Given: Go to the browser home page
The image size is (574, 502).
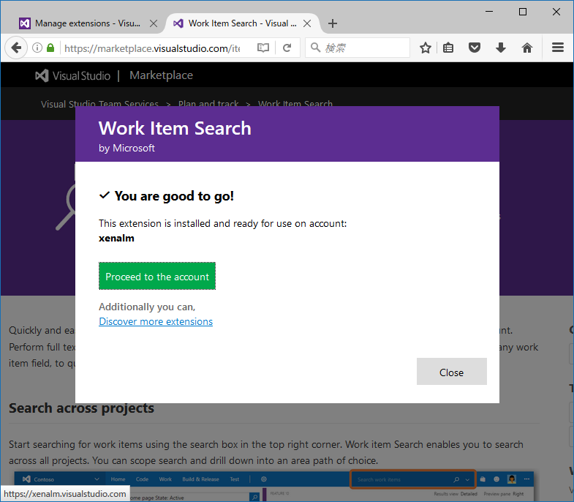Looking at the screenshot, I should (527, 48).
